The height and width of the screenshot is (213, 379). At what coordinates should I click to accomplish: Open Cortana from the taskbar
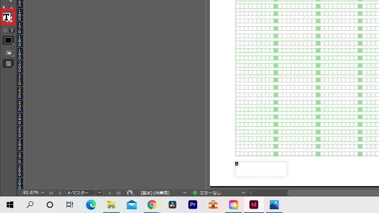[50, 205]
